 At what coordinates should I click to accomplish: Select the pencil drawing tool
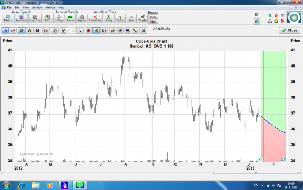(135, 30)
